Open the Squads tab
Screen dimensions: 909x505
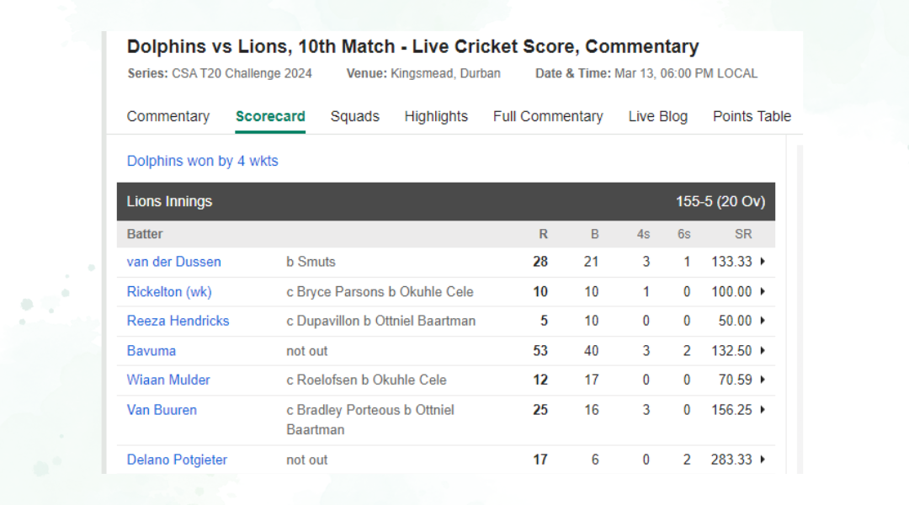coord(354,116)
